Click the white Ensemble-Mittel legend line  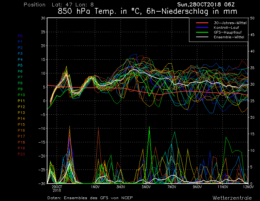tap(202, 37)
